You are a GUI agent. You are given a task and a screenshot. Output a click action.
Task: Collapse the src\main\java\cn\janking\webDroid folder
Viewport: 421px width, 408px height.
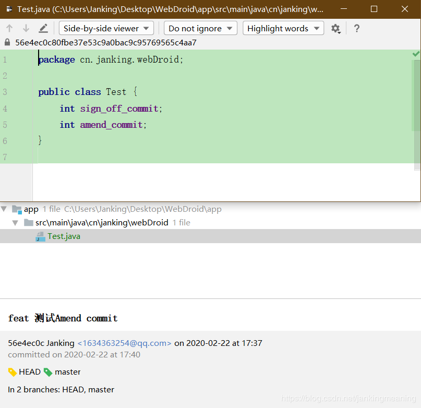click(15, 223)
